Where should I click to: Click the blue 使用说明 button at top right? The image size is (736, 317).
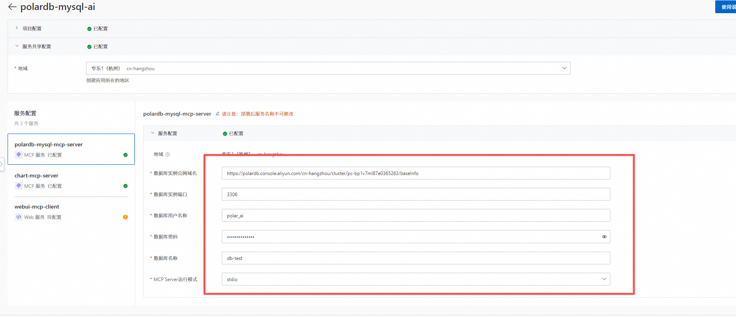726,7
